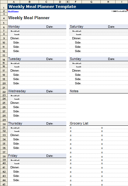Select column G header

pos(91,2)
